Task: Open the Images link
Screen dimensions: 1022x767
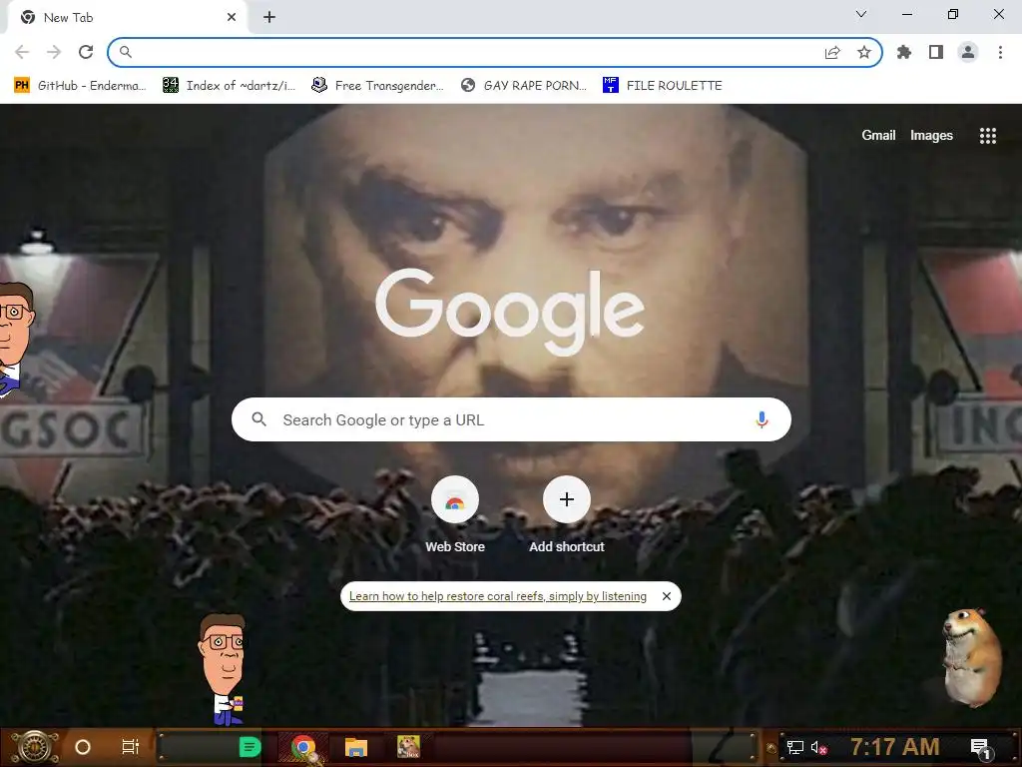Action: [931, 135]
